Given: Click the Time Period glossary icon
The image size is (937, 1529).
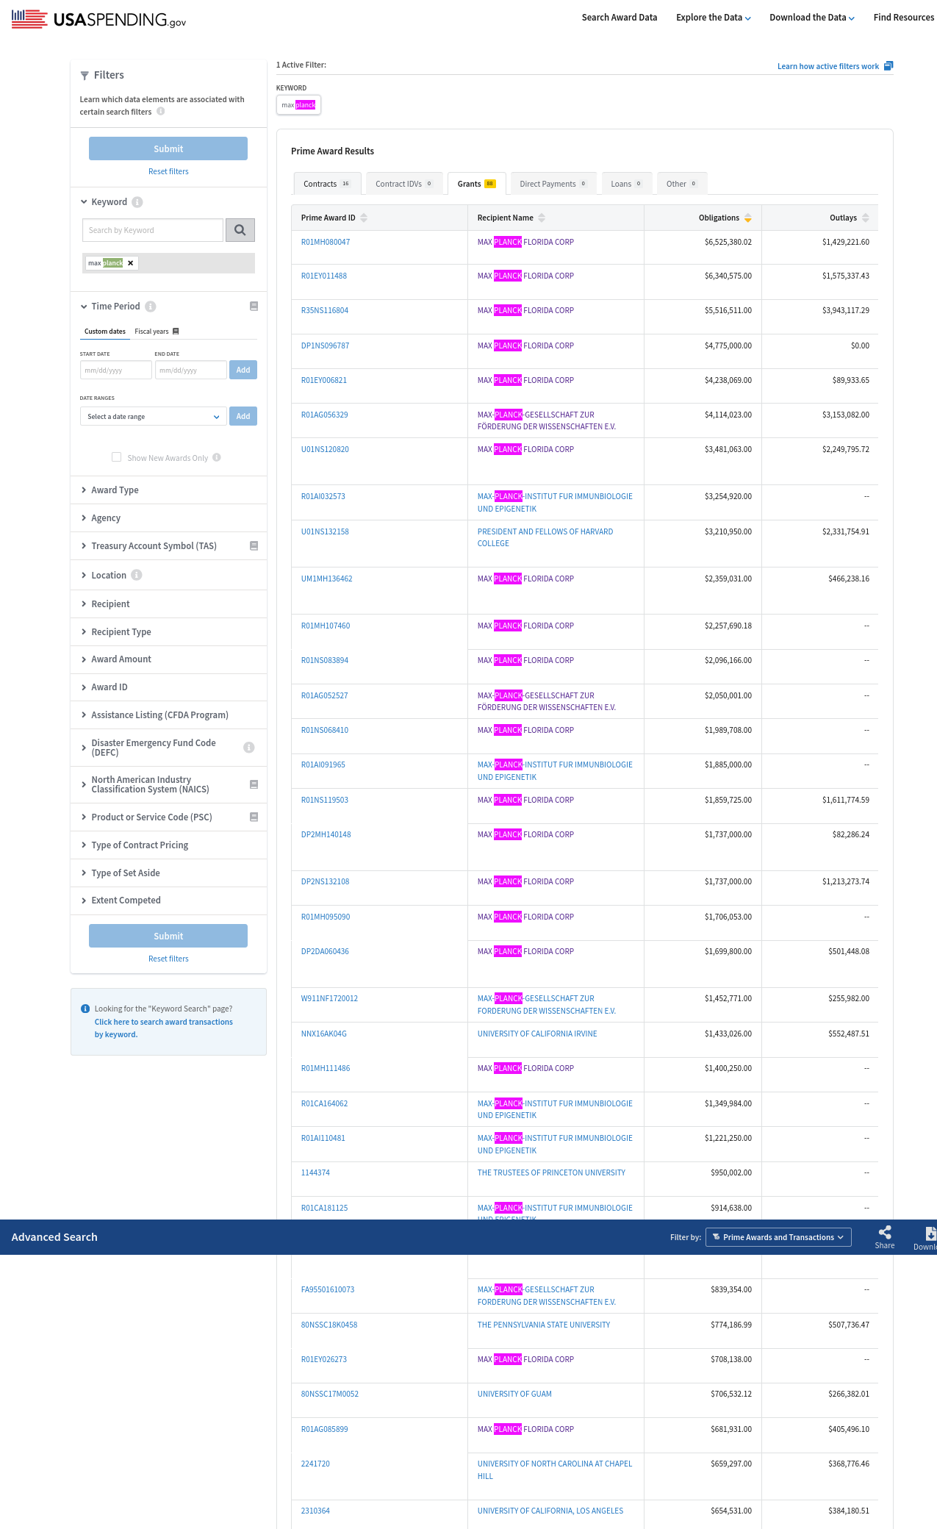Looking at the screenshot, I should click(254, 307).
